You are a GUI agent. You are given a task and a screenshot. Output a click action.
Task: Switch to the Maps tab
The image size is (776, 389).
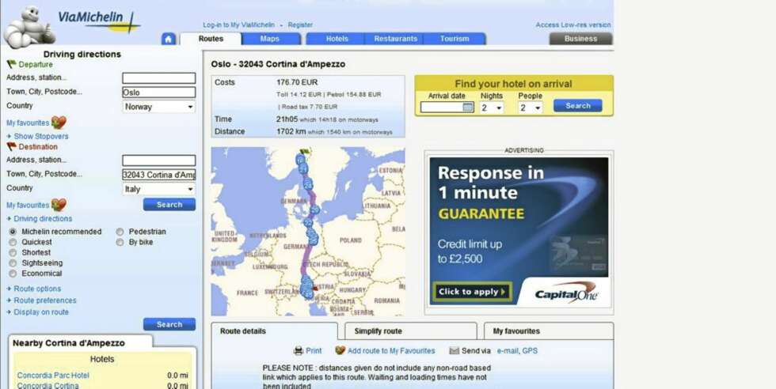click(x=271, y=39)
